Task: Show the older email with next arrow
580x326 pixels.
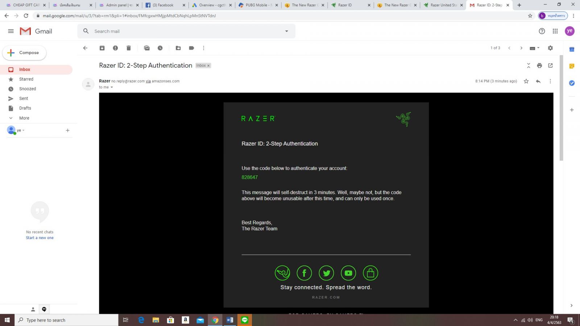Action: pos(521,48)
